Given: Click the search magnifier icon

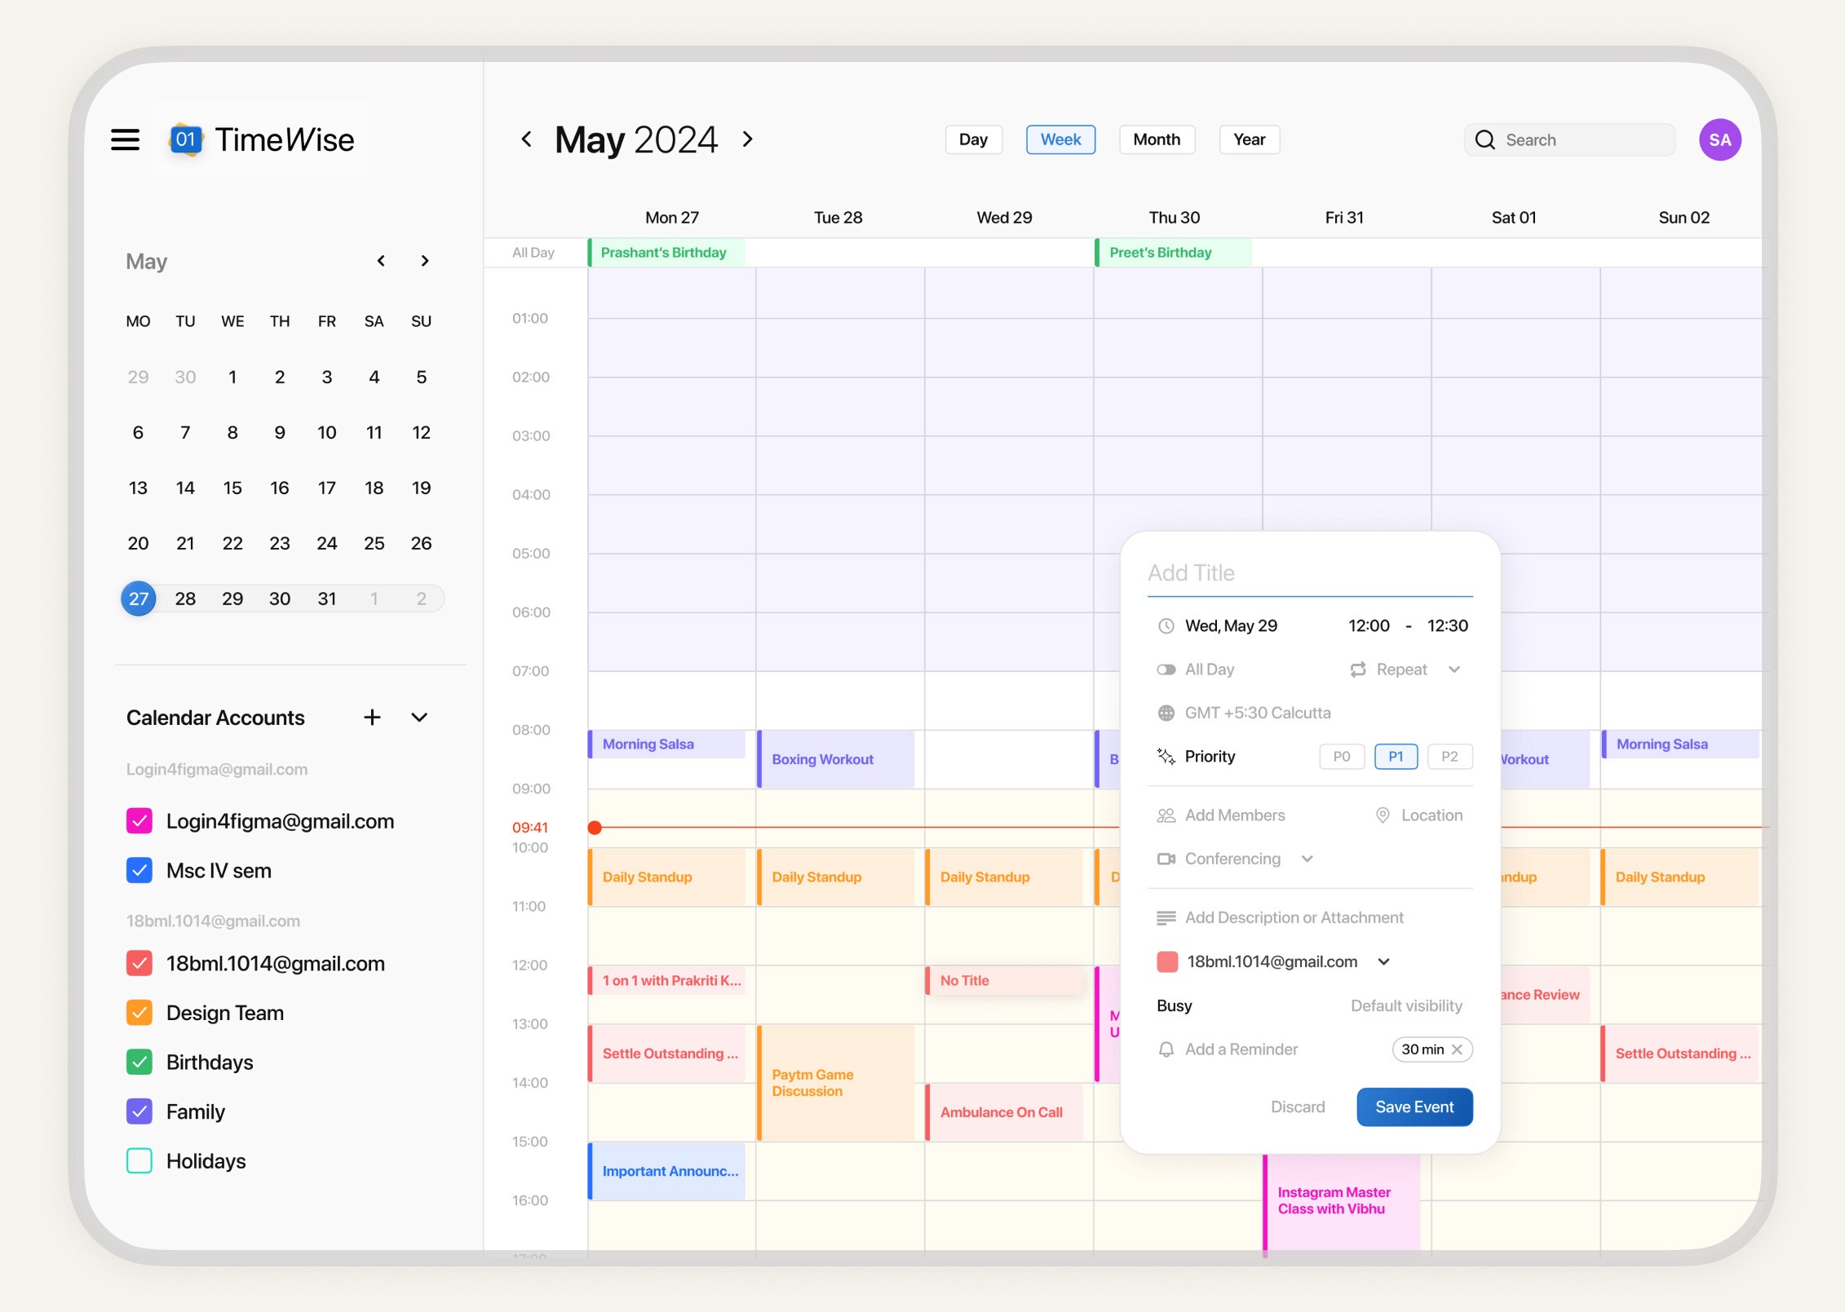Looking at the screenshot, I should [1485, 140].
